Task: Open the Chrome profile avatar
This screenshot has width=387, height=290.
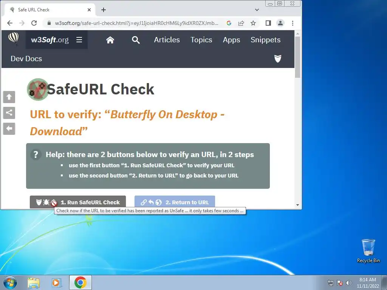Action: 280,23
